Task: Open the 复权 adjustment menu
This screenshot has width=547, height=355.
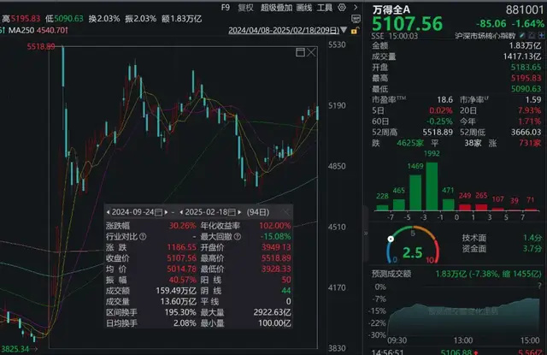Action: point(245,8)
